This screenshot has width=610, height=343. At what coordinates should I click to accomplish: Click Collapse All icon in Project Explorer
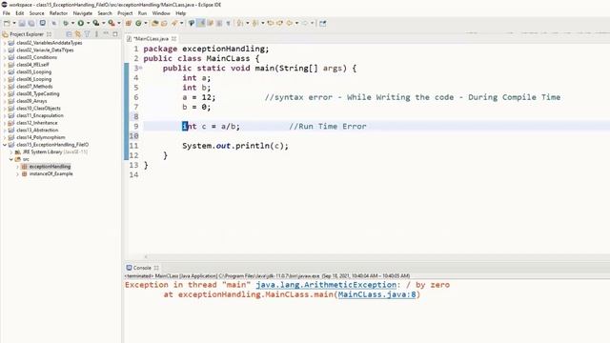click(x=69, y=34)
